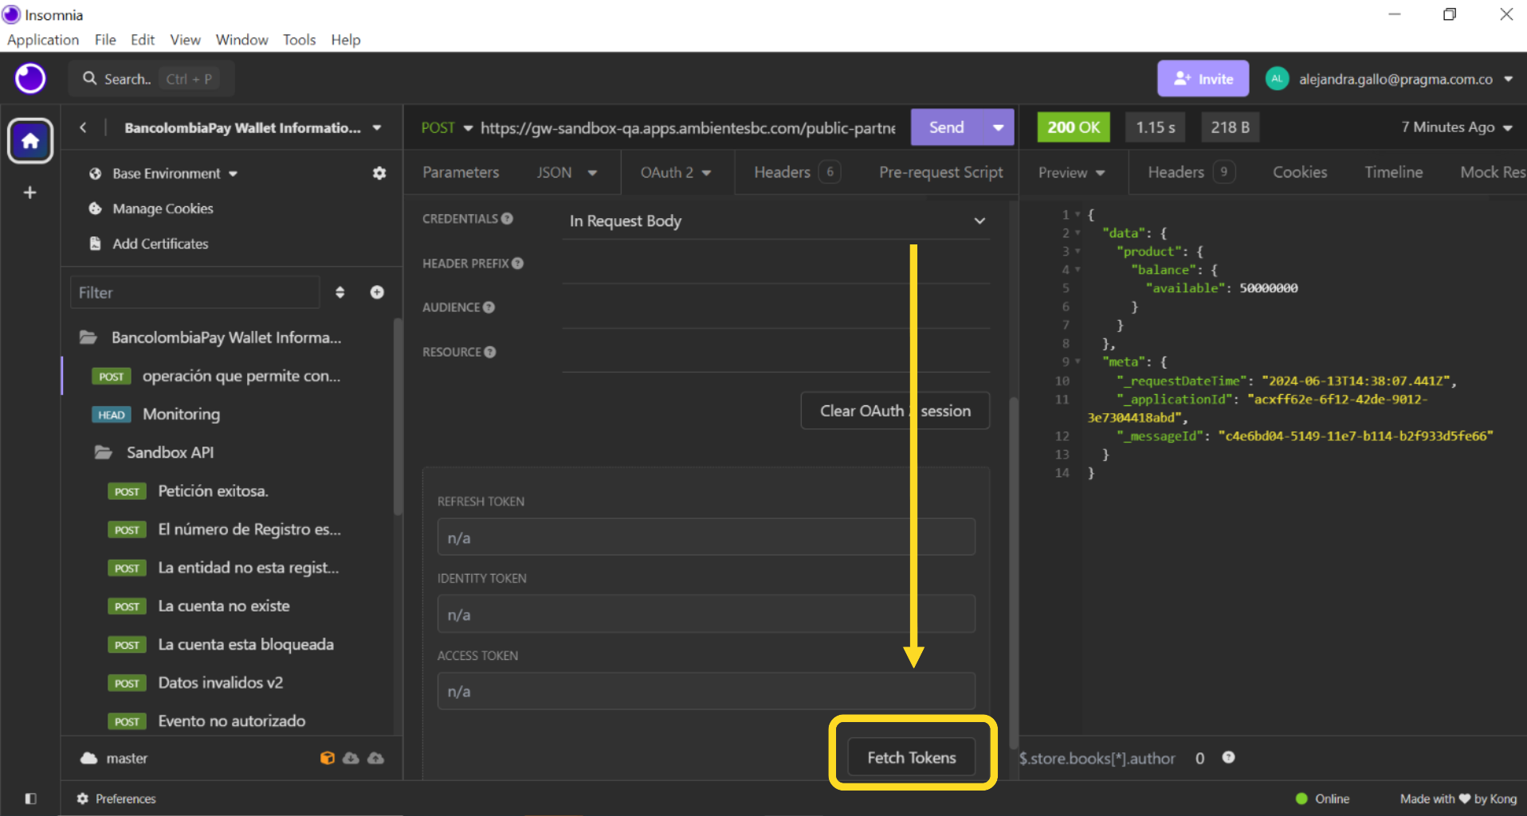This screenshot has height=816, width=1527.
Task: Open the Window menu
Action: [x=241, y=40]
